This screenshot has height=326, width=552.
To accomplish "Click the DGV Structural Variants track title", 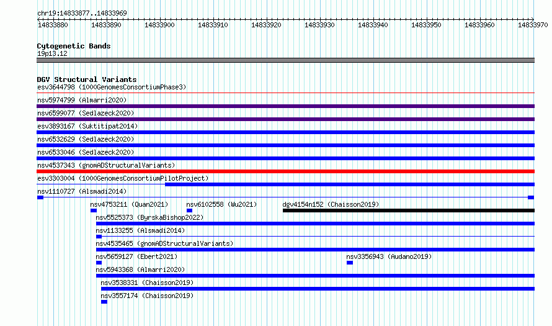I will click(87, 79).
